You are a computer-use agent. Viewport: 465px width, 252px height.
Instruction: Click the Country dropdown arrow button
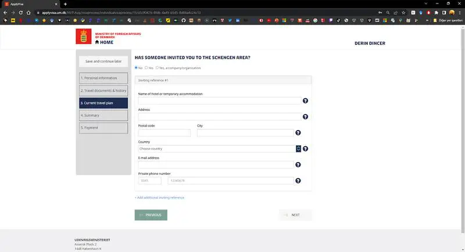[298, 149]
